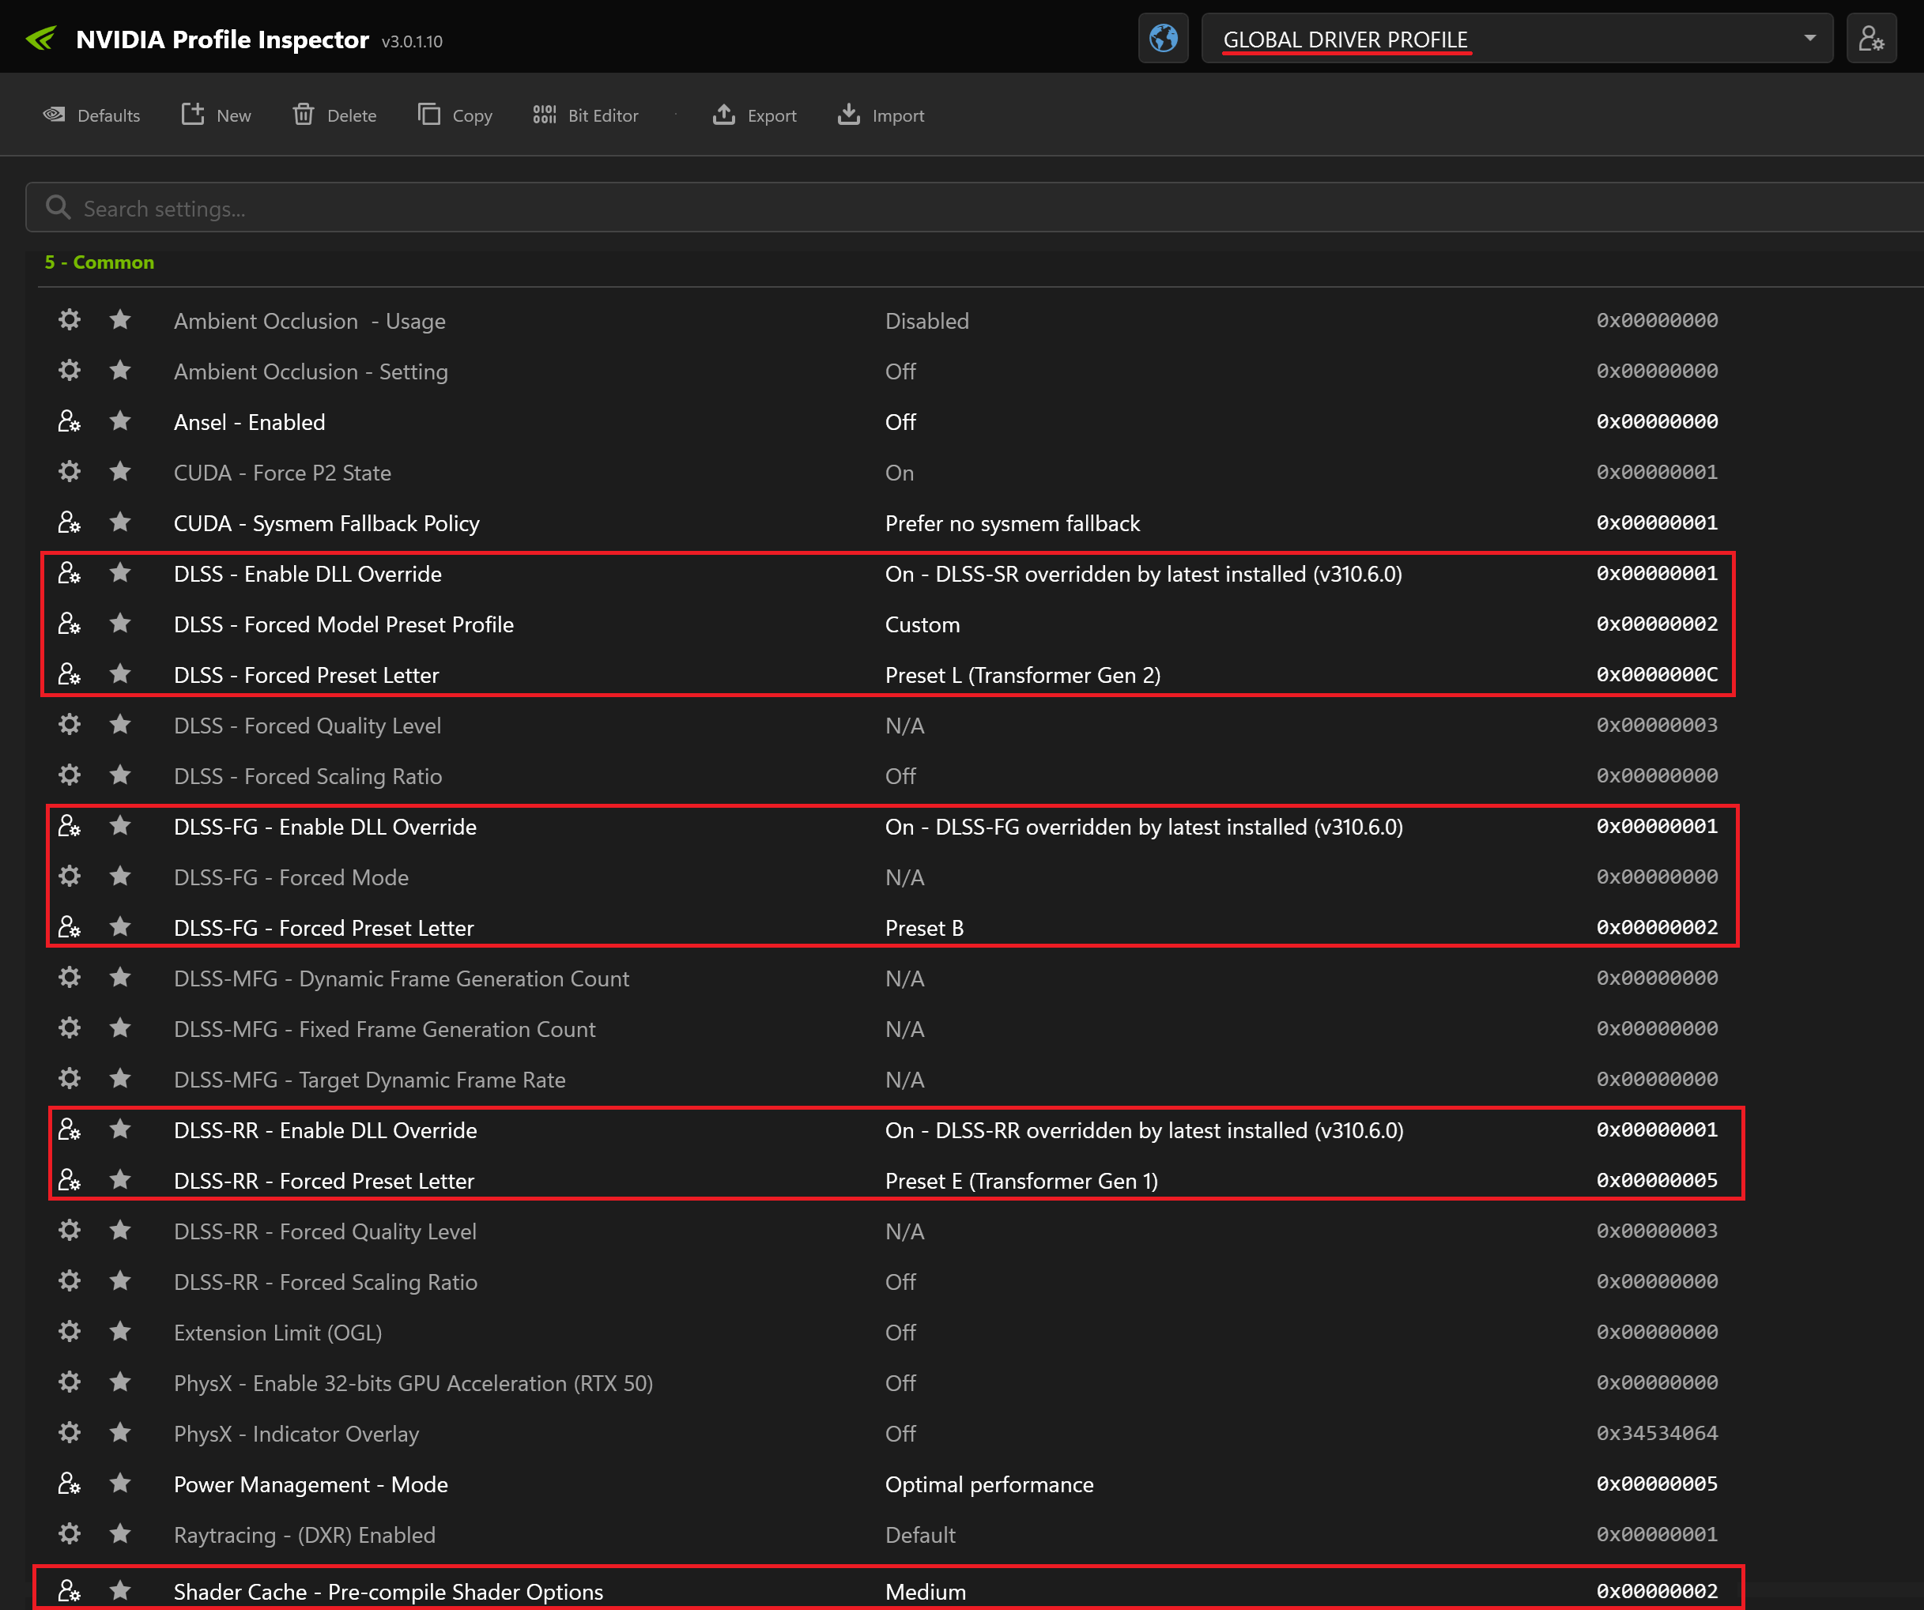Open 'Preset E (Transformer Gen 1)' value
The width and height of the screenshot is (1924, 1610).
[1021, 1181]
